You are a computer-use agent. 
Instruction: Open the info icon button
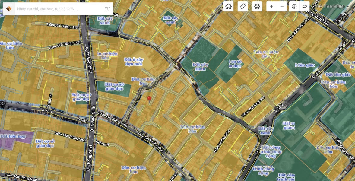click(294, 6)
